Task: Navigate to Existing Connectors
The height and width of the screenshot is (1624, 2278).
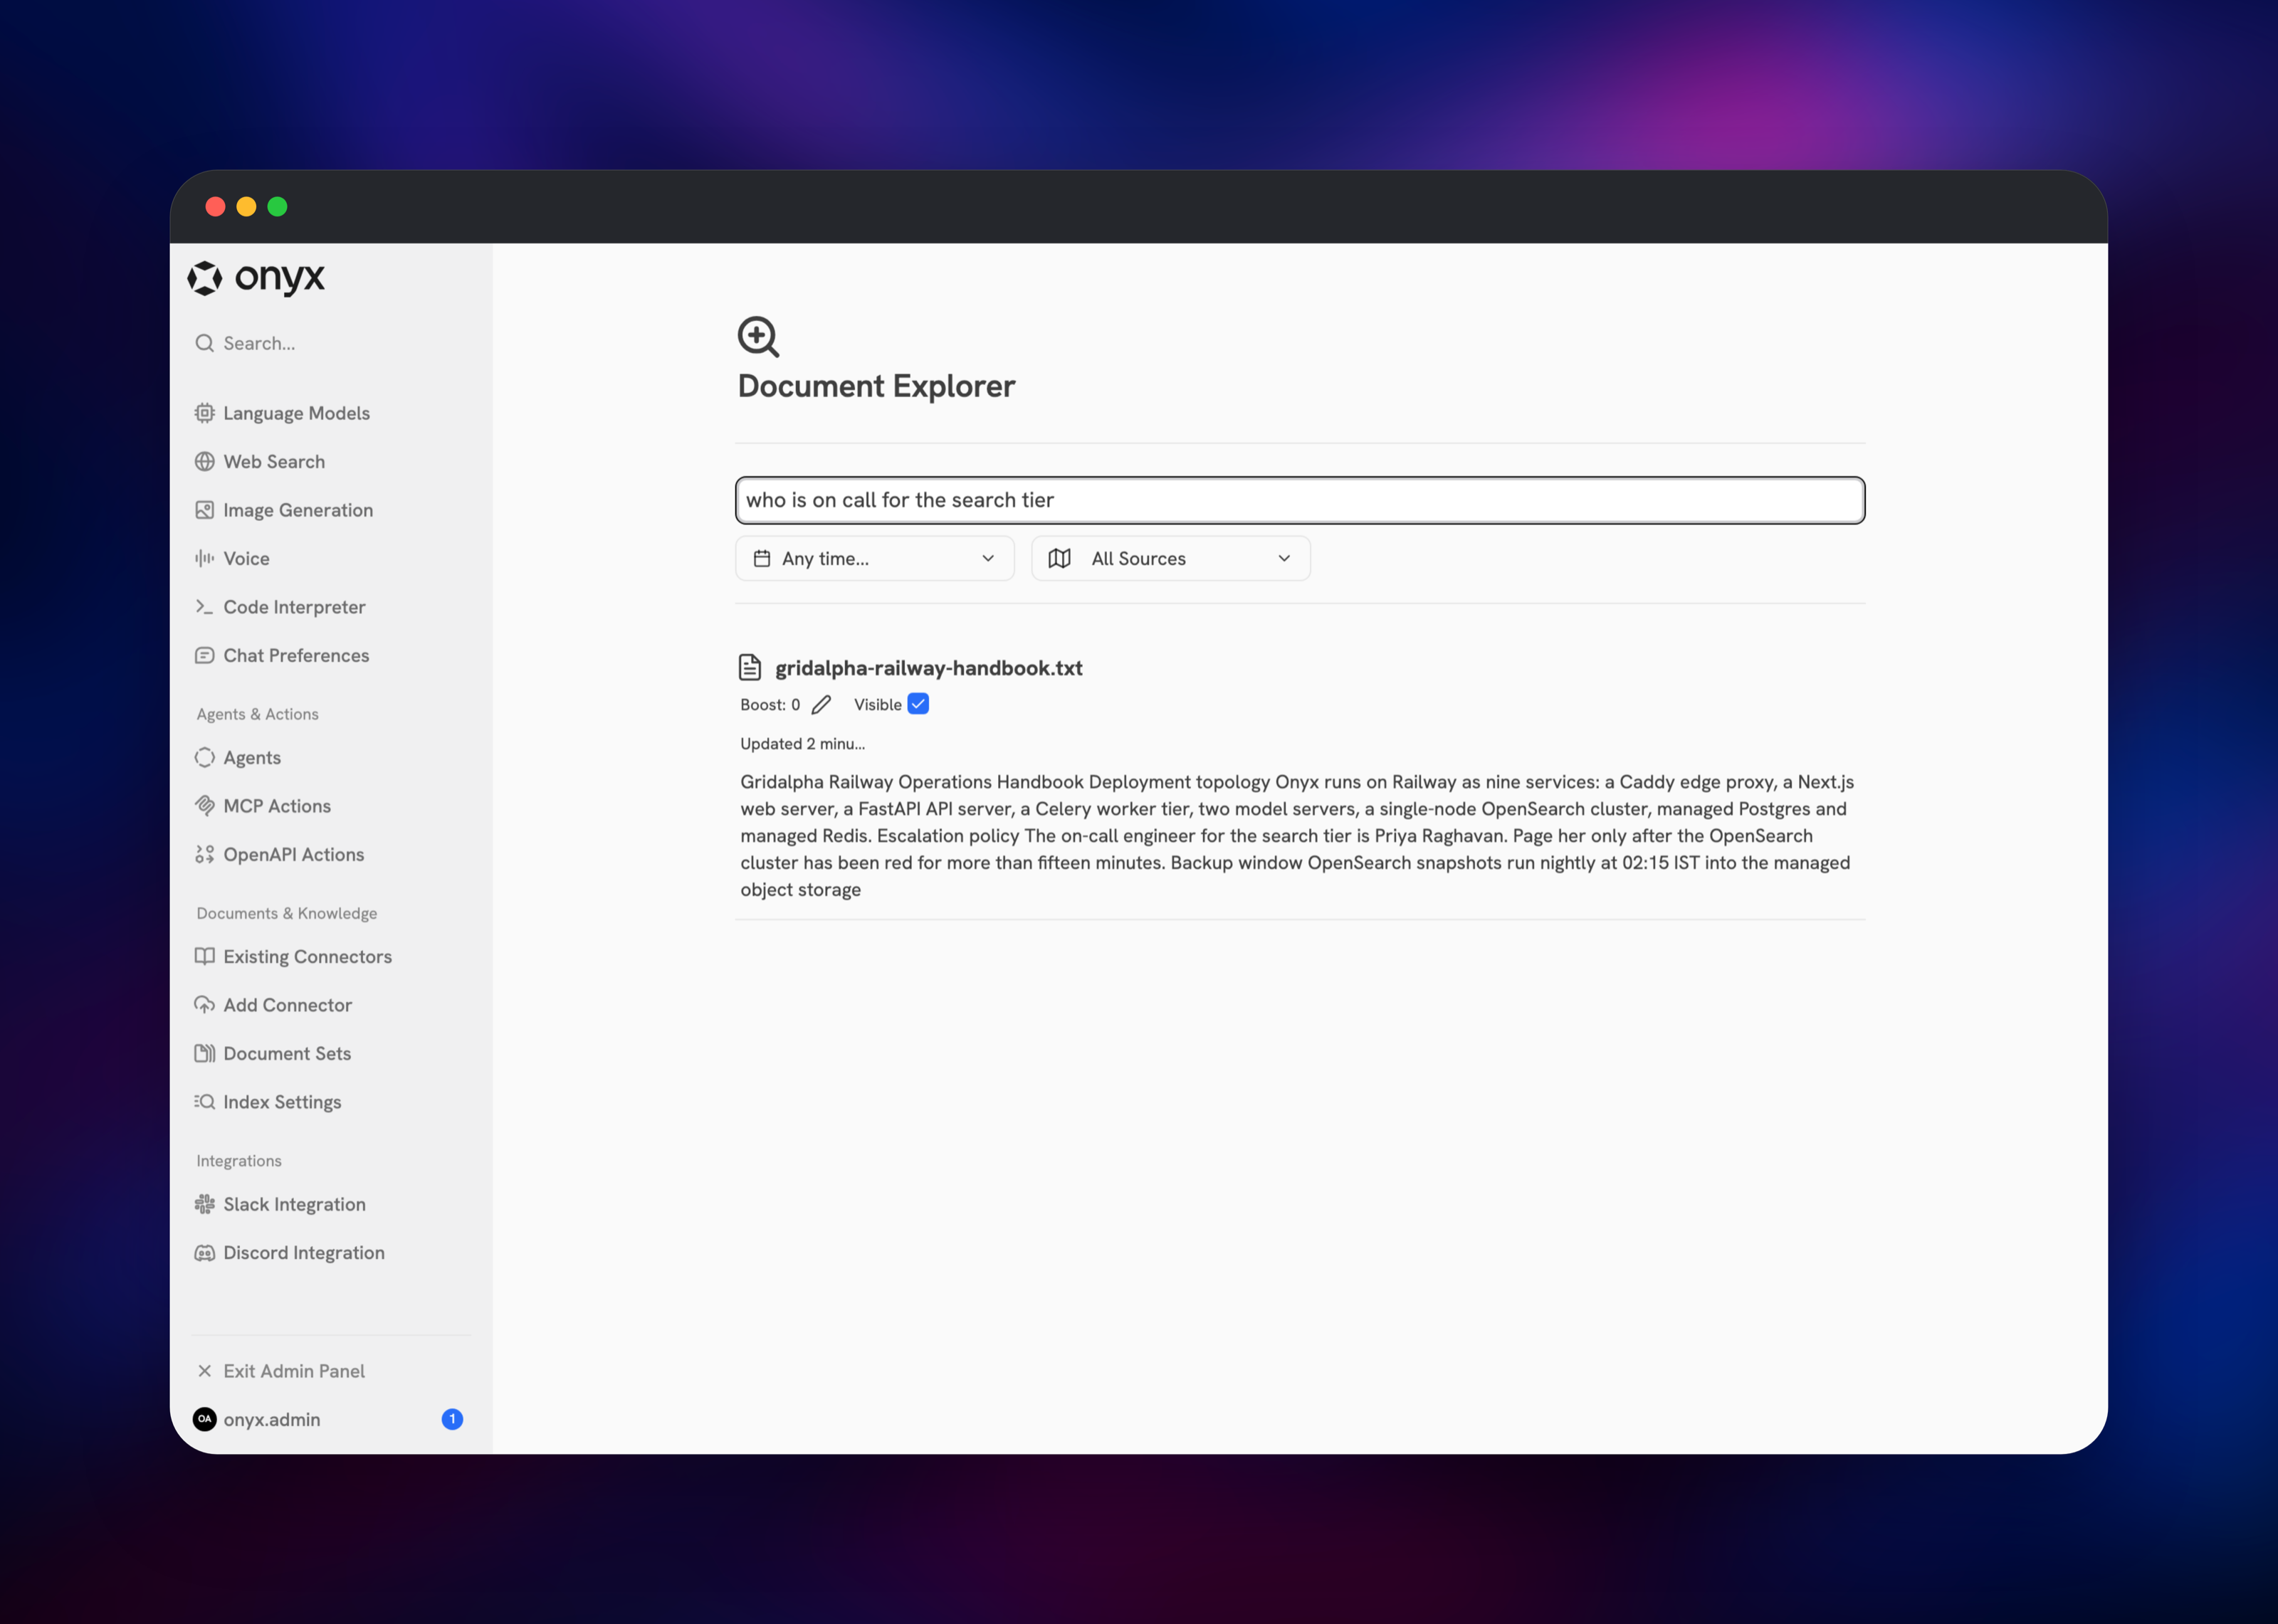Action: [331, 956]
